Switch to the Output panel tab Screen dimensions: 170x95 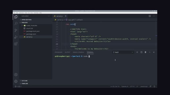click(x=67, y=52)
